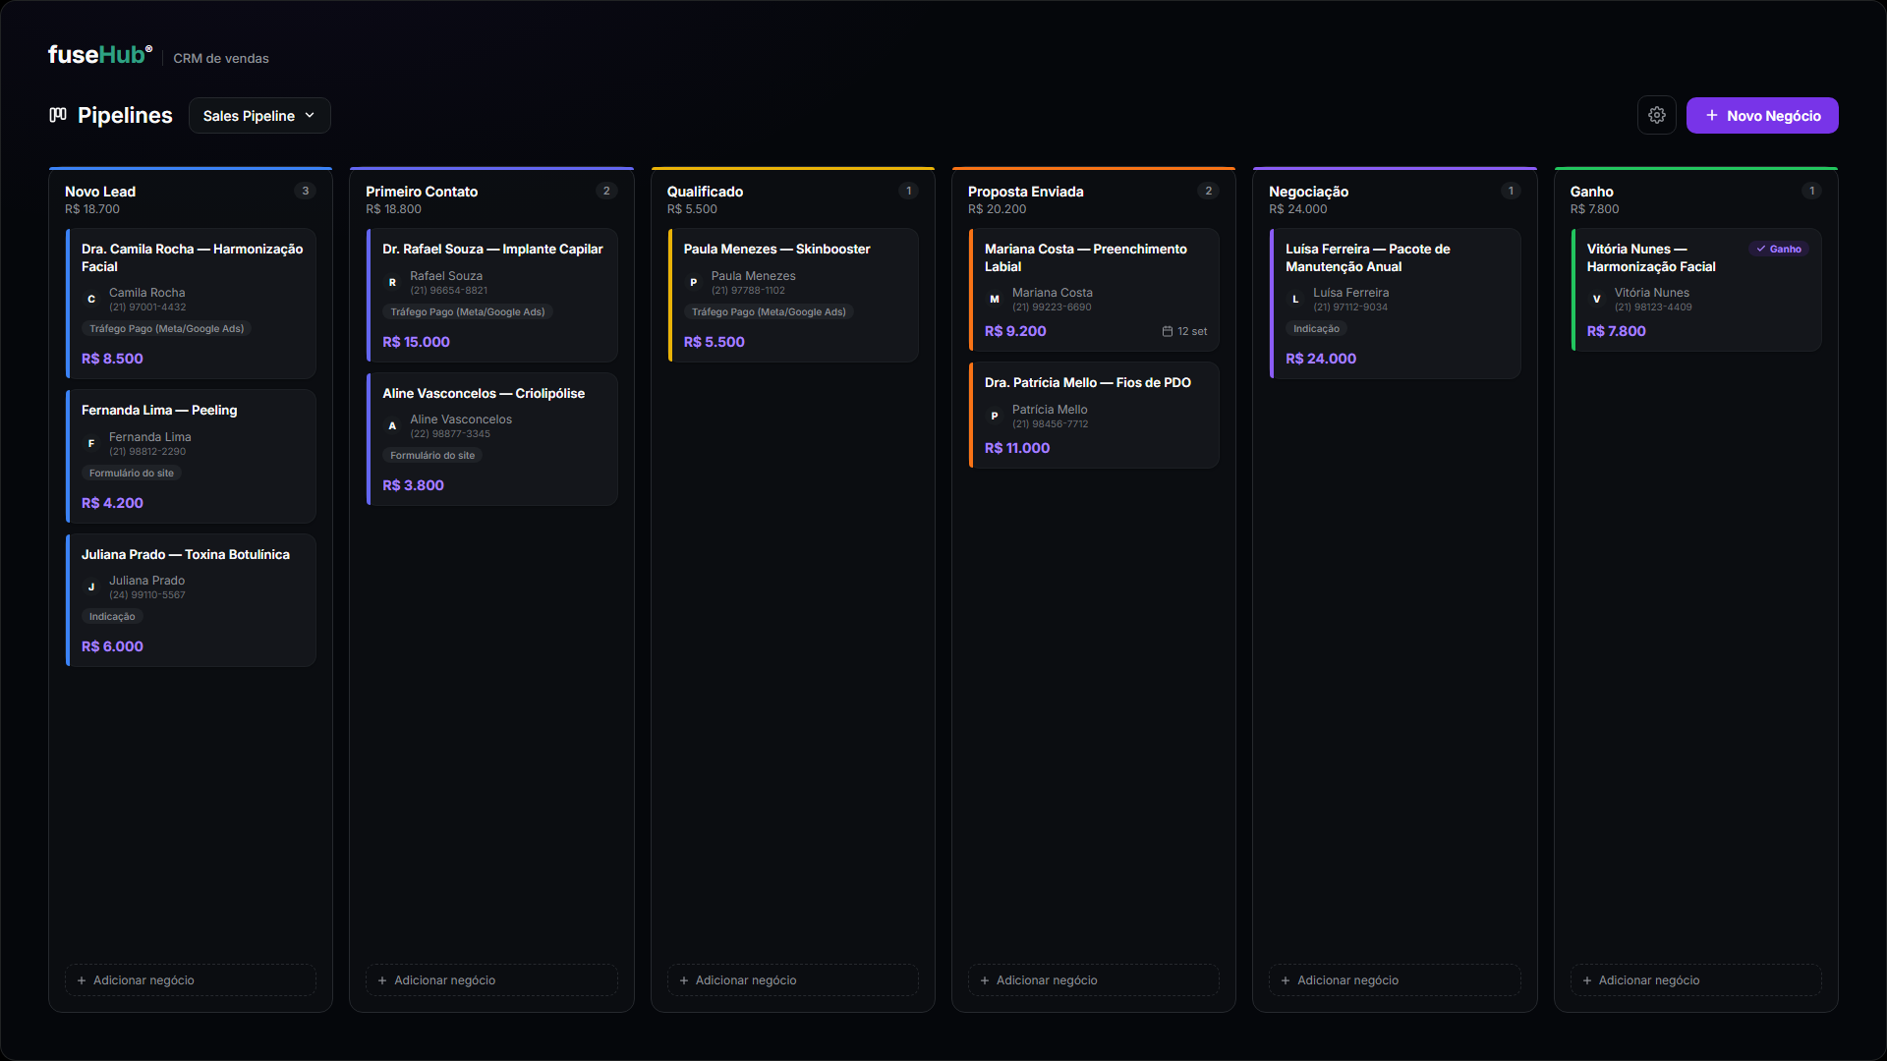This screenshot has height=1061, width=1887.
Task: Open Aline Vasconcelos Criolipólise card
Action: [491, 439]
